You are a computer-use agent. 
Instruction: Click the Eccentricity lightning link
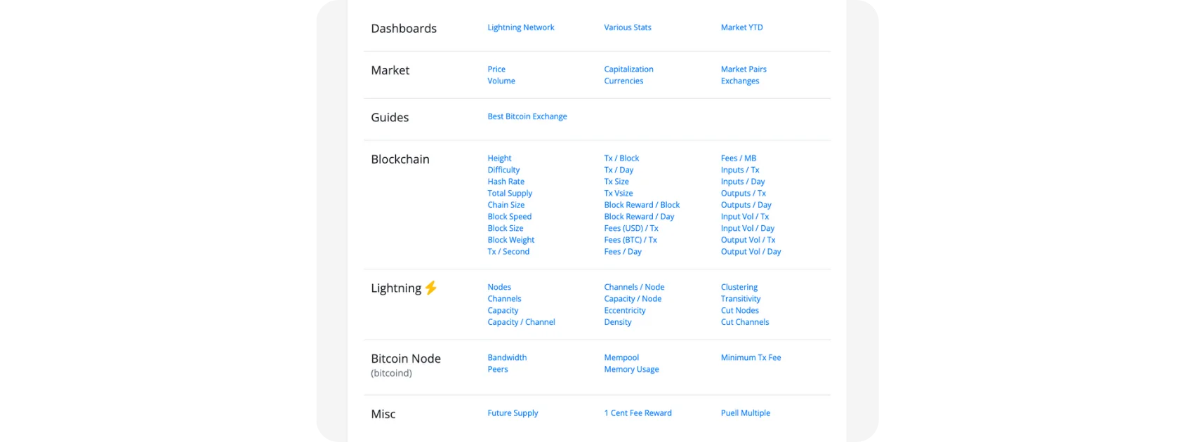[624, 311]
